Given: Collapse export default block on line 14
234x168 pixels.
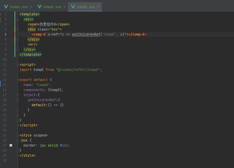Looking at the screenshot, I should pyautogui.click(x=18, y=80).
